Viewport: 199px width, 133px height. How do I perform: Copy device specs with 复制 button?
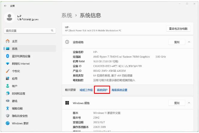coord(177,42)
